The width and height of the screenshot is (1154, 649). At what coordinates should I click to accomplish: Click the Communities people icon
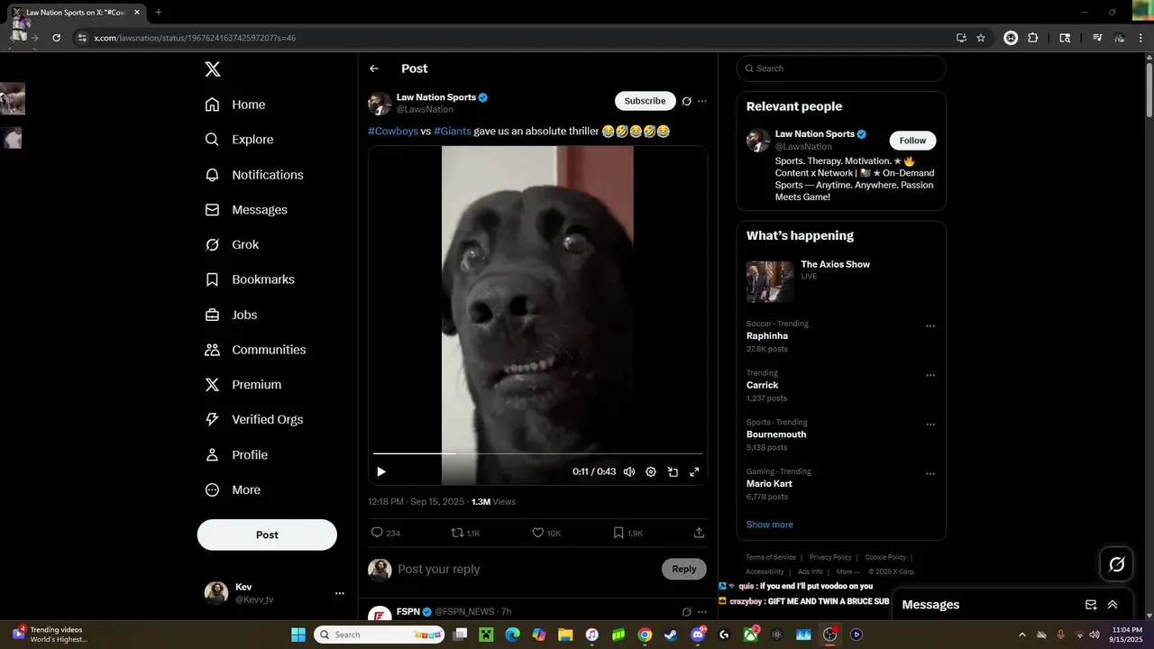(x=212, y=350)
